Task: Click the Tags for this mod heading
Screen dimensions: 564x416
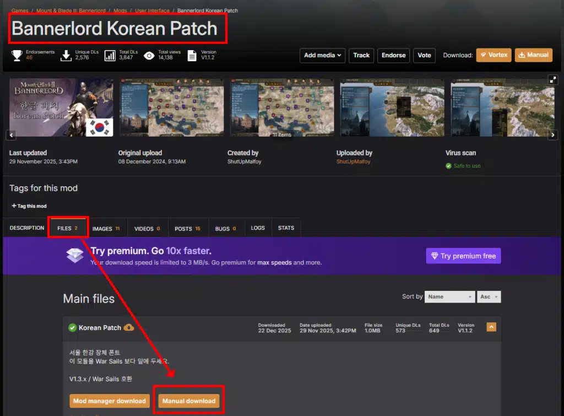Action: pos(44,188)
